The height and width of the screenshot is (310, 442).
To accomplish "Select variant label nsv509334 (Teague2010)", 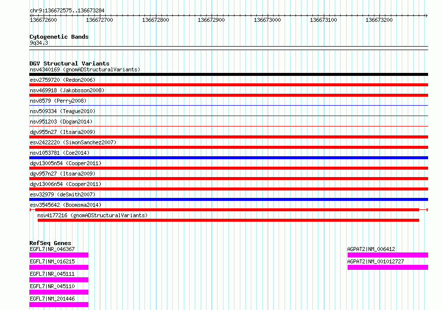I will pos(63,111).
